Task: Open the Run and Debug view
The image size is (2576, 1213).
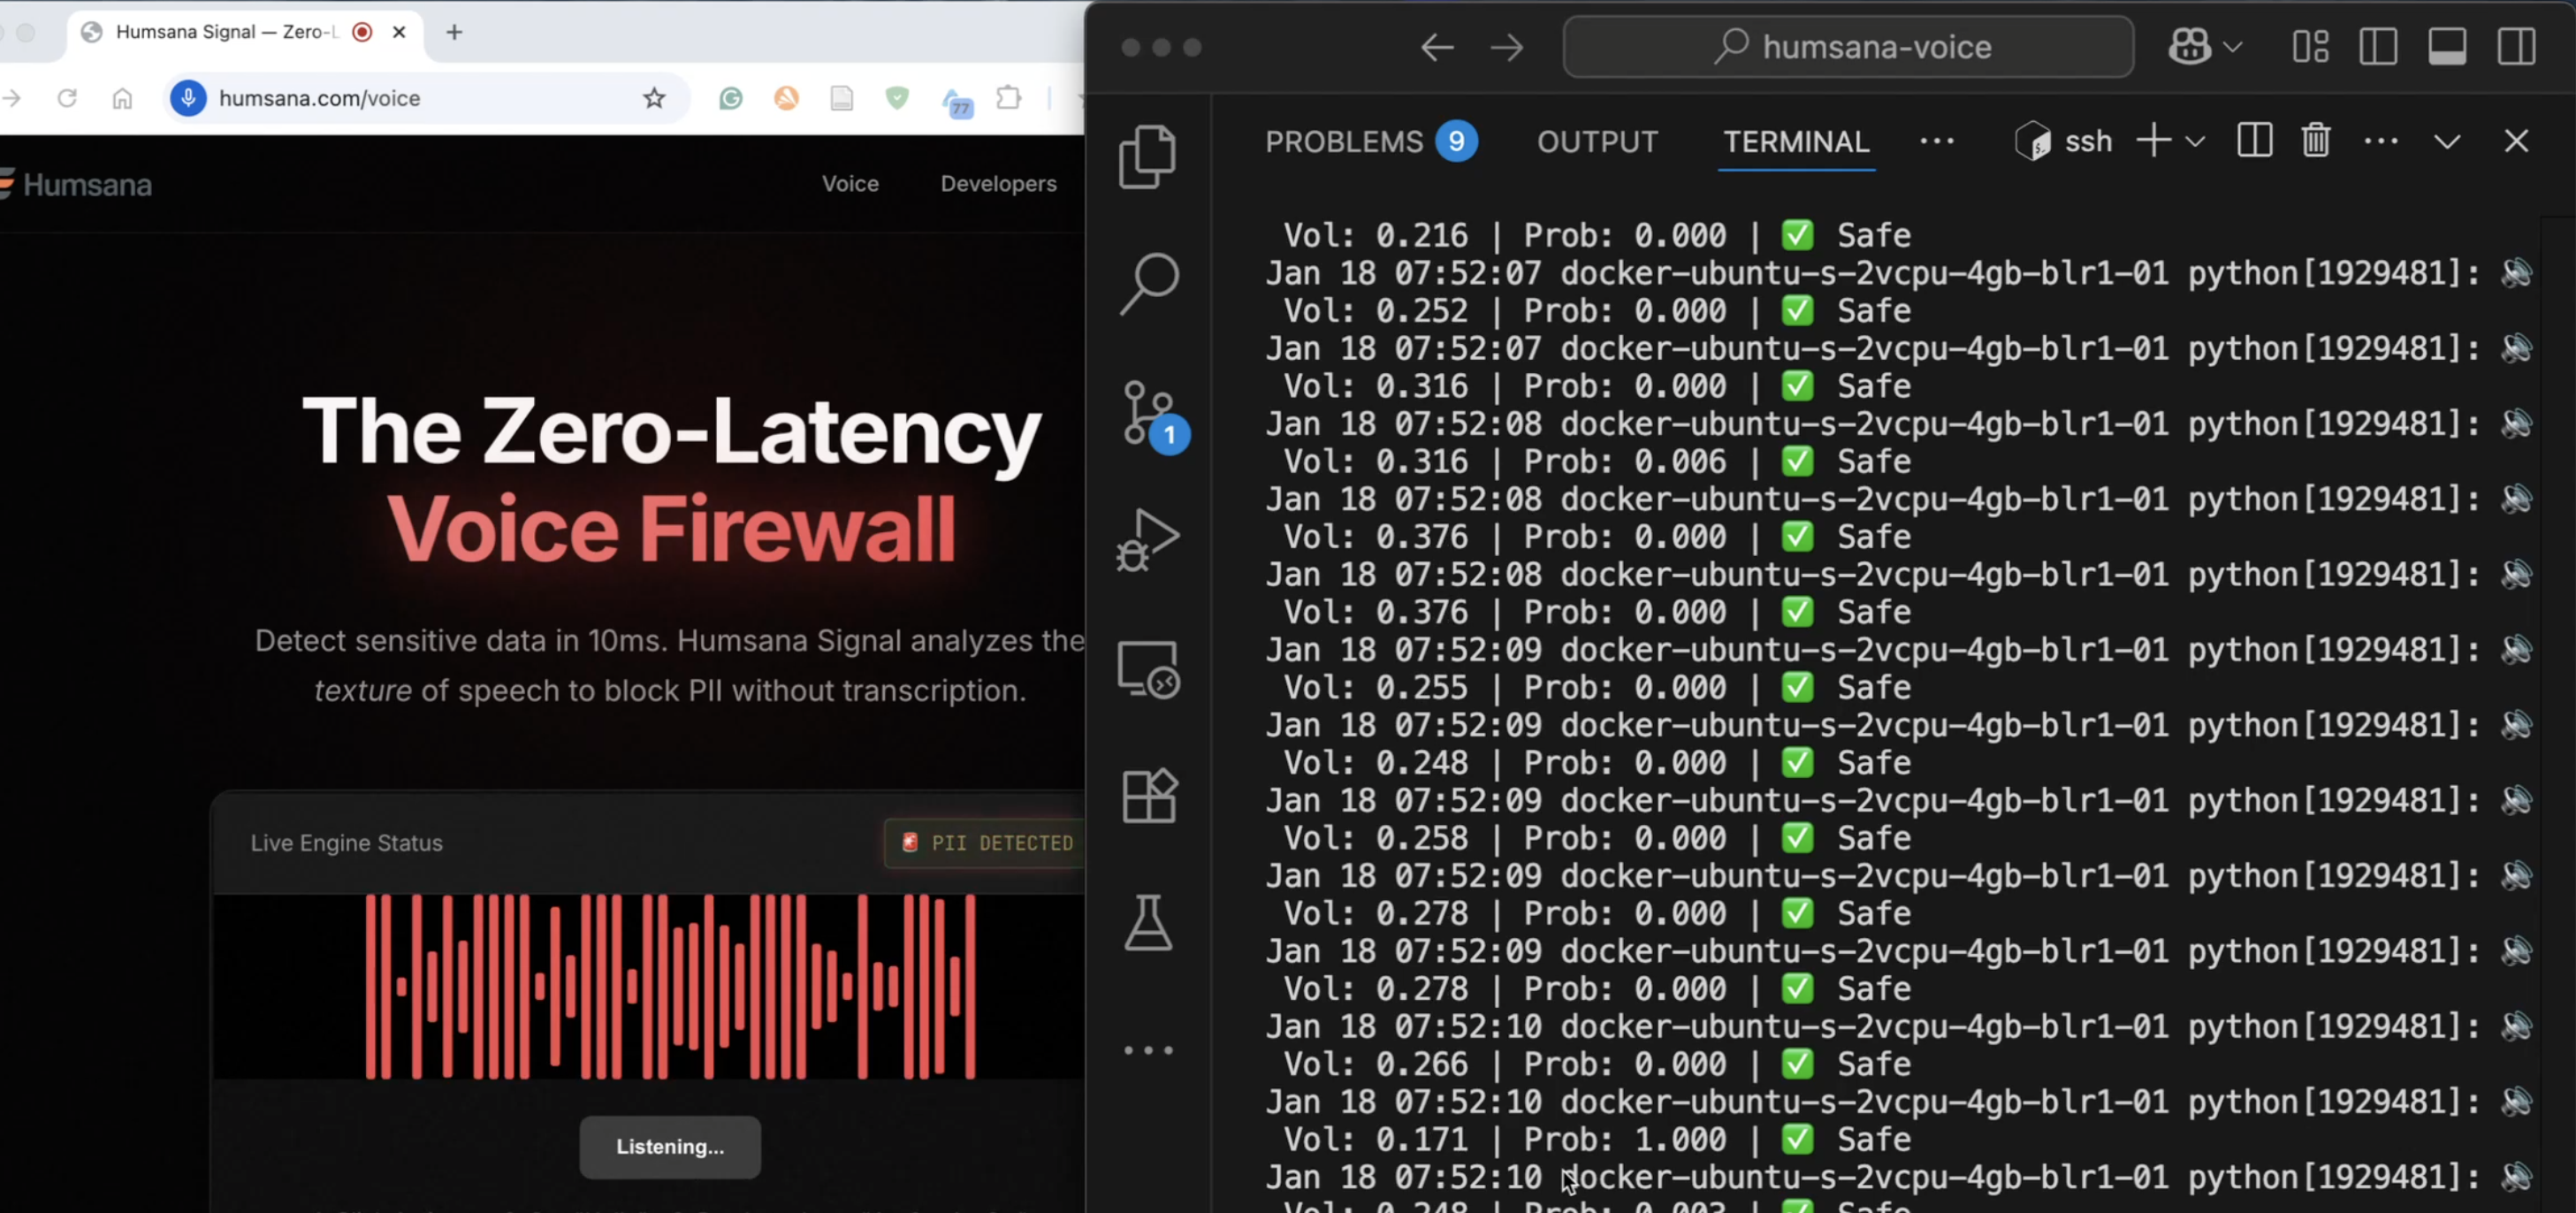Action: (1148, 540)
